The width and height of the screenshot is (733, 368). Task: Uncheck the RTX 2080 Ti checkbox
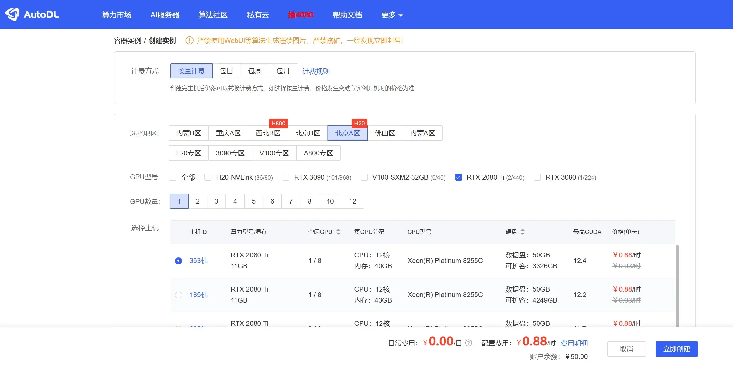tap(458, 177)
